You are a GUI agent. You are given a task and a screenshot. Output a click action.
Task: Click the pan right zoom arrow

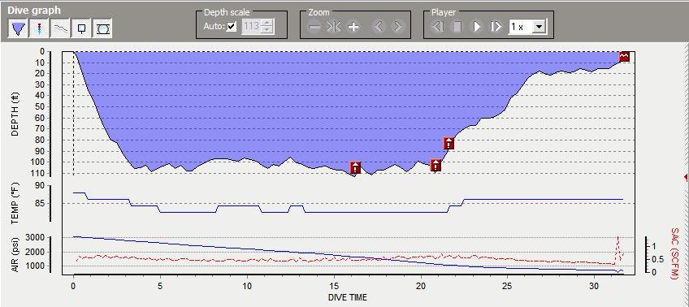397,27
